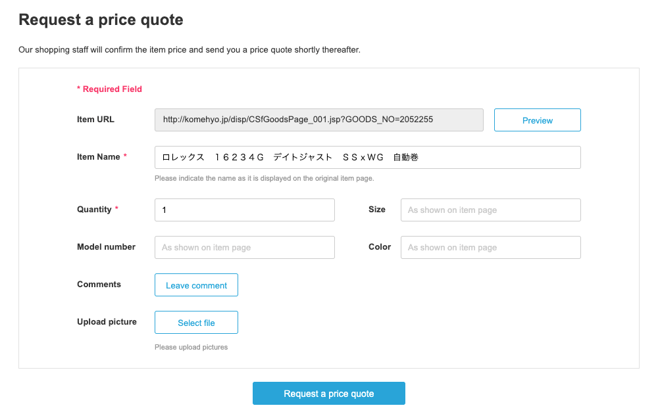This screenshot has height=414, width=660.
Task: Click the 'Please upload pictures' hint
Action: point(191,347)
